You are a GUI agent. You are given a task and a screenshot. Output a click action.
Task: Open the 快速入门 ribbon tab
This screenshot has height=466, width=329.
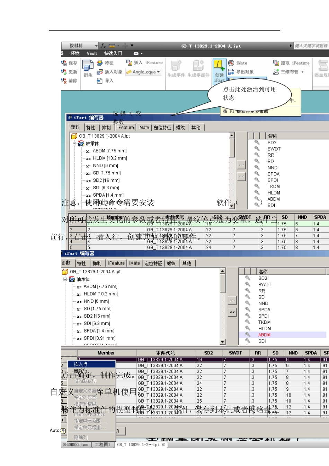(x=113, y=53)
